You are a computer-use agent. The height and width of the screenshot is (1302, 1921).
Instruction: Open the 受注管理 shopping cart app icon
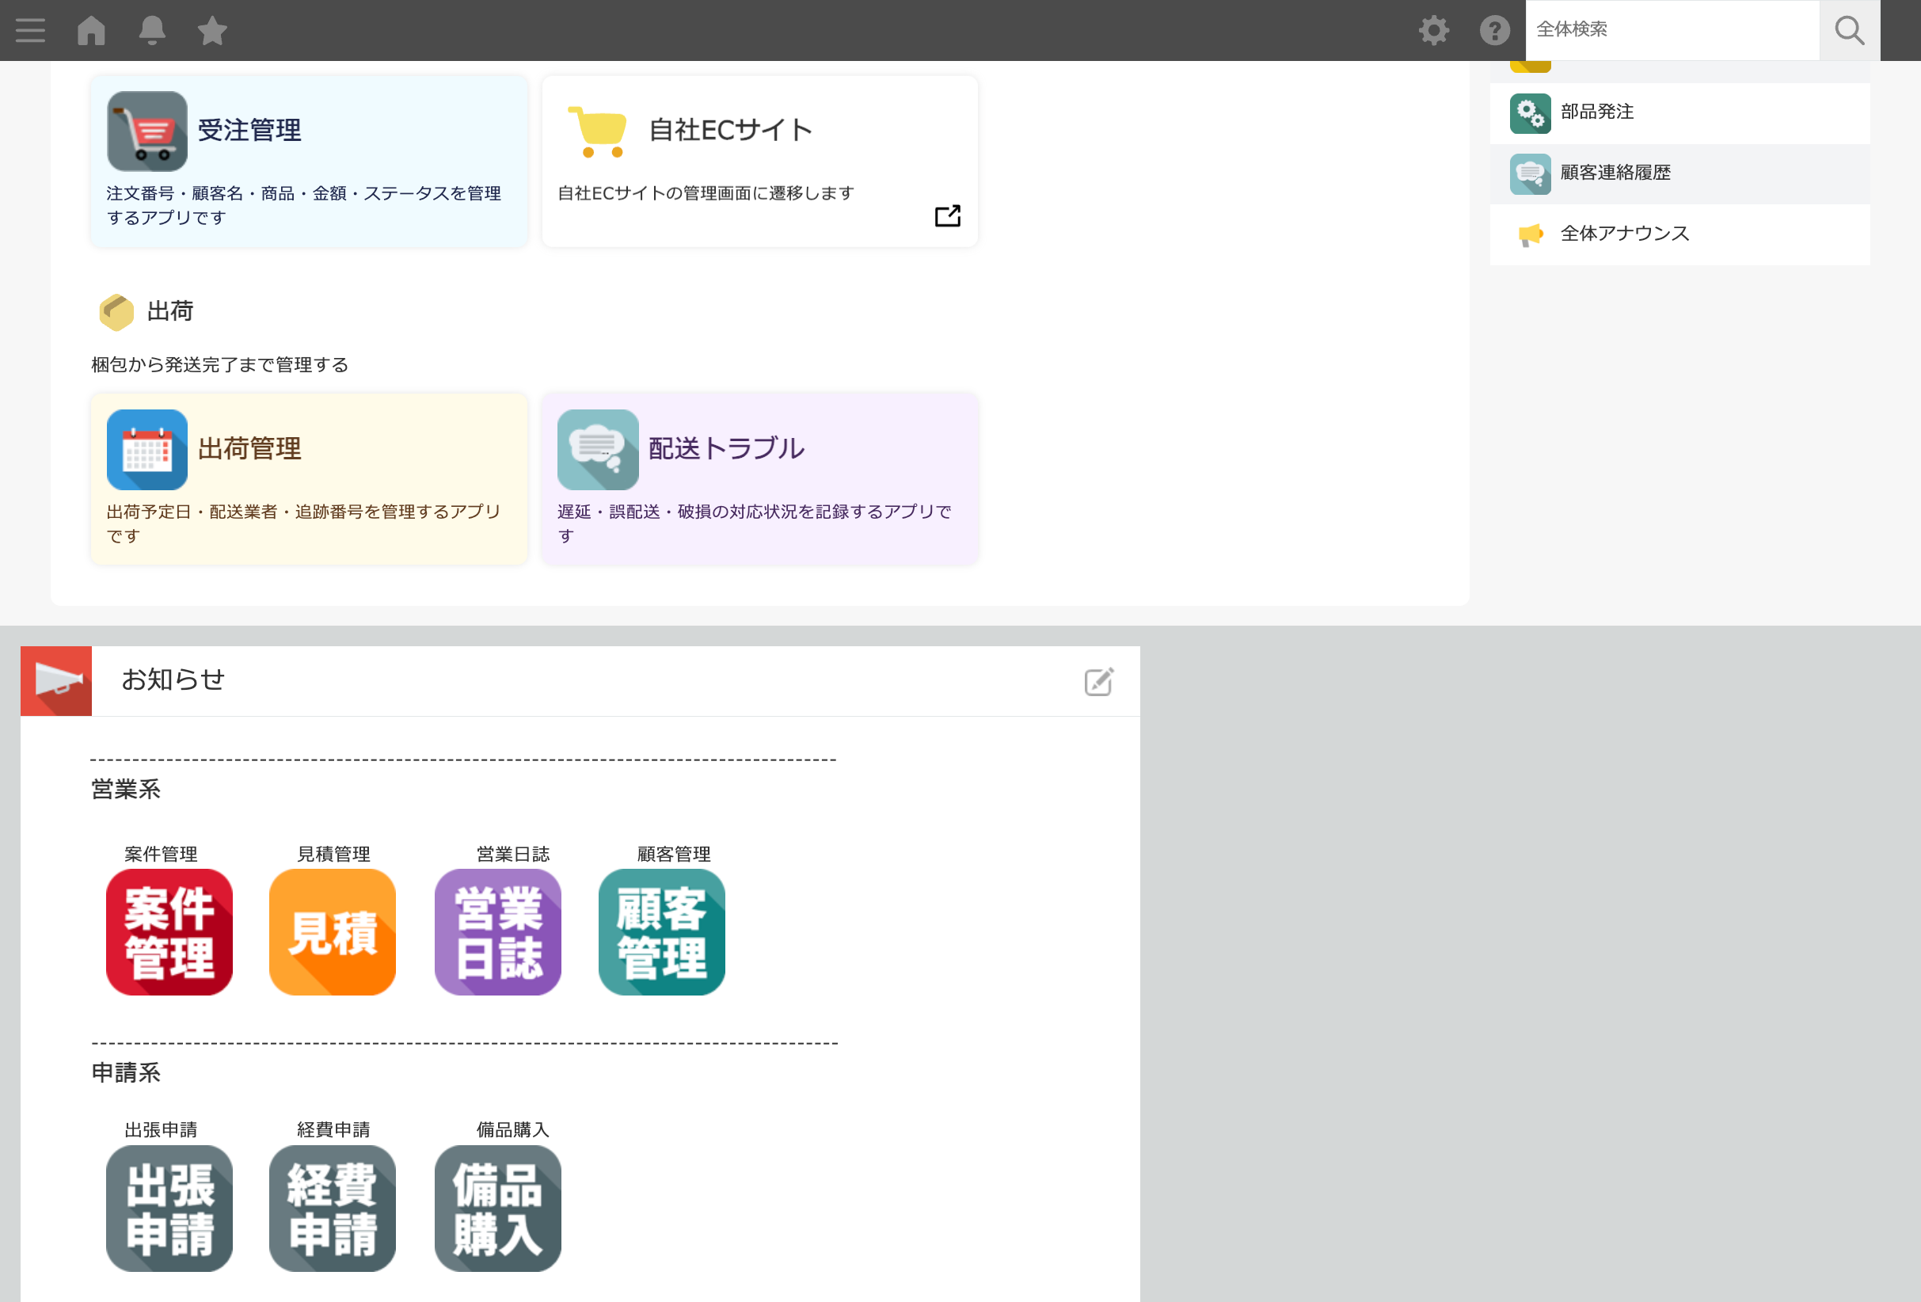(147, 131)
